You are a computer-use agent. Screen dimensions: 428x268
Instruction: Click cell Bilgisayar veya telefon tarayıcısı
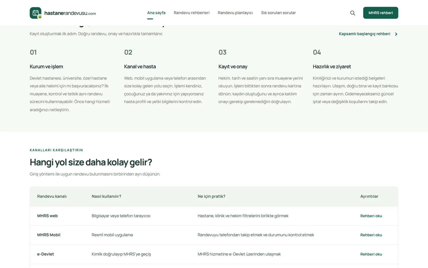pos(121,216)
